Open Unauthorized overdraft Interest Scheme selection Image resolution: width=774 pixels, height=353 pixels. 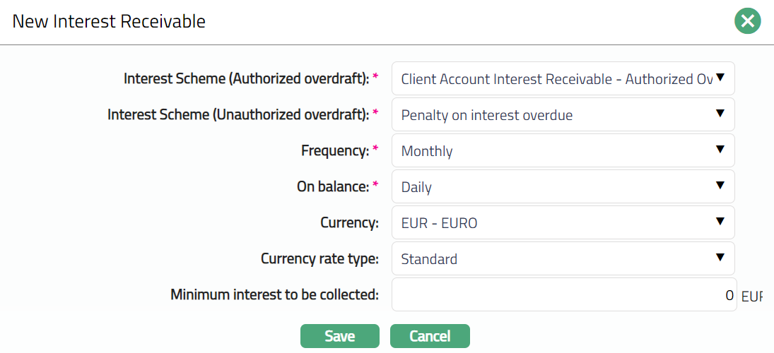tap(551, 115)
